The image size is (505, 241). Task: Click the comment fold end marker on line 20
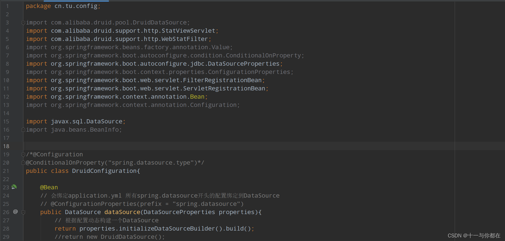coord(23,162)
